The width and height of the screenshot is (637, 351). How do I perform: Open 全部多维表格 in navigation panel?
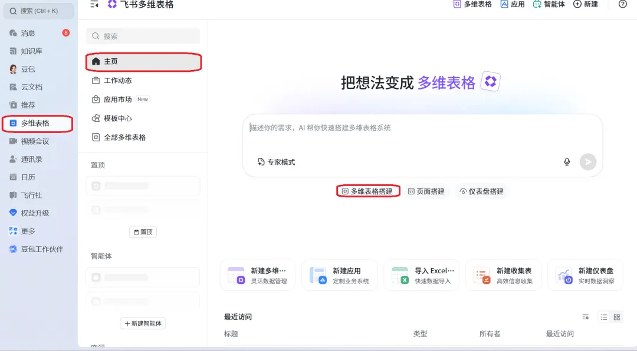pyautogui.click(x=143, y=138)
